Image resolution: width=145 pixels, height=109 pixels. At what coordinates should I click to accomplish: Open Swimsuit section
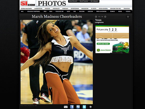[x=56, y=8]
